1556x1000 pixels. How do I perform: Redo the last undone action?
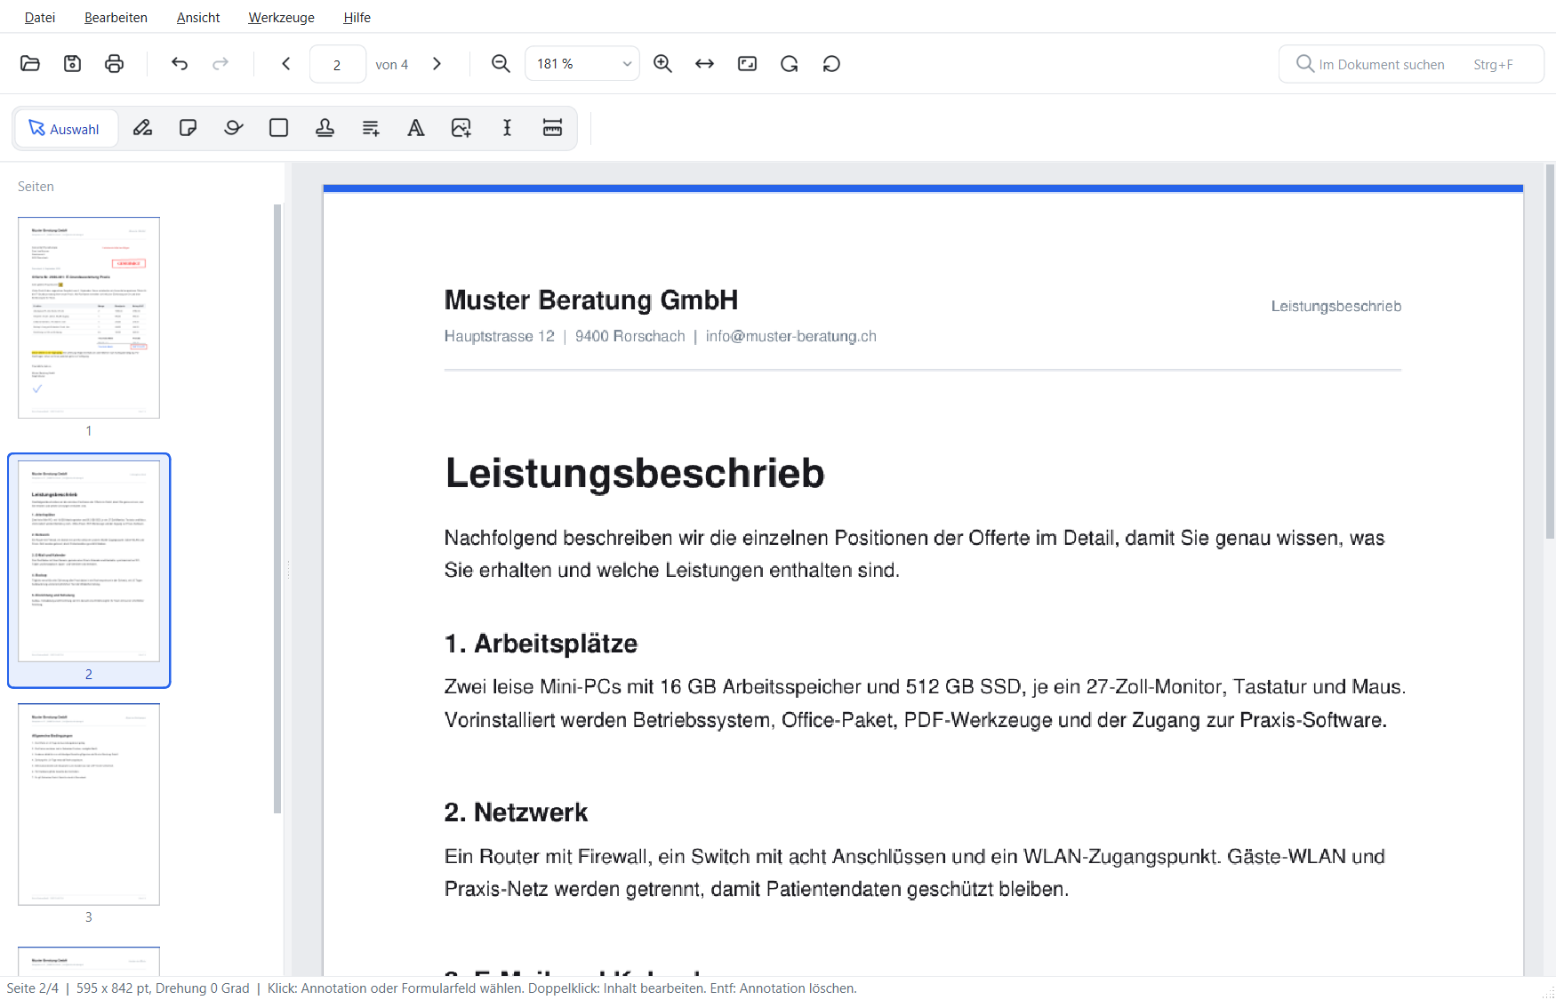pyautogui.click(x=221, y=63)
